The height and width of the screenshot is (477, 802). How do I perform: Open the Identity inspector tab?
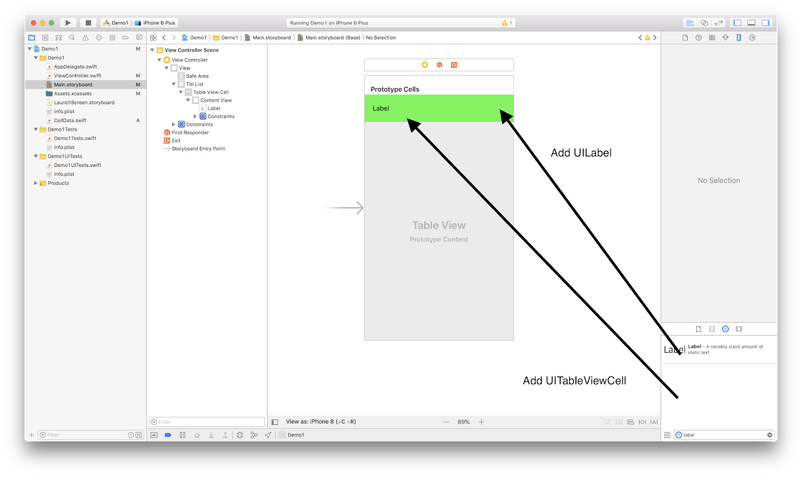(x=712, y=38)
